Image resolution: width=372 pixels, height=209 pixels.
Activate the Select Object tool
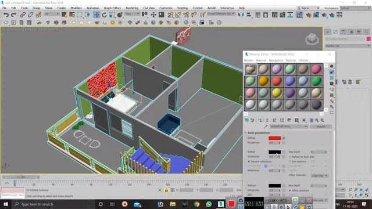coord(64,15)
